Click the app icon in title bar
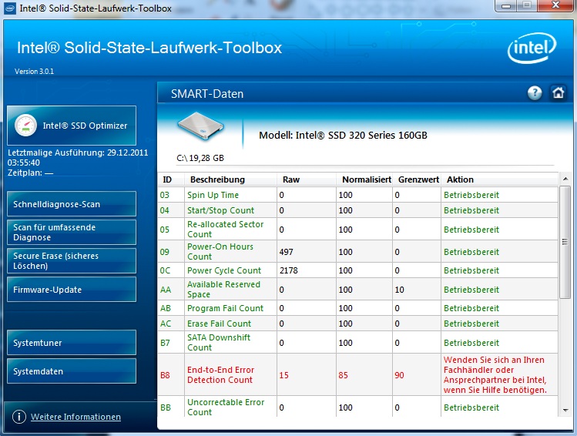 coord(10,8)
